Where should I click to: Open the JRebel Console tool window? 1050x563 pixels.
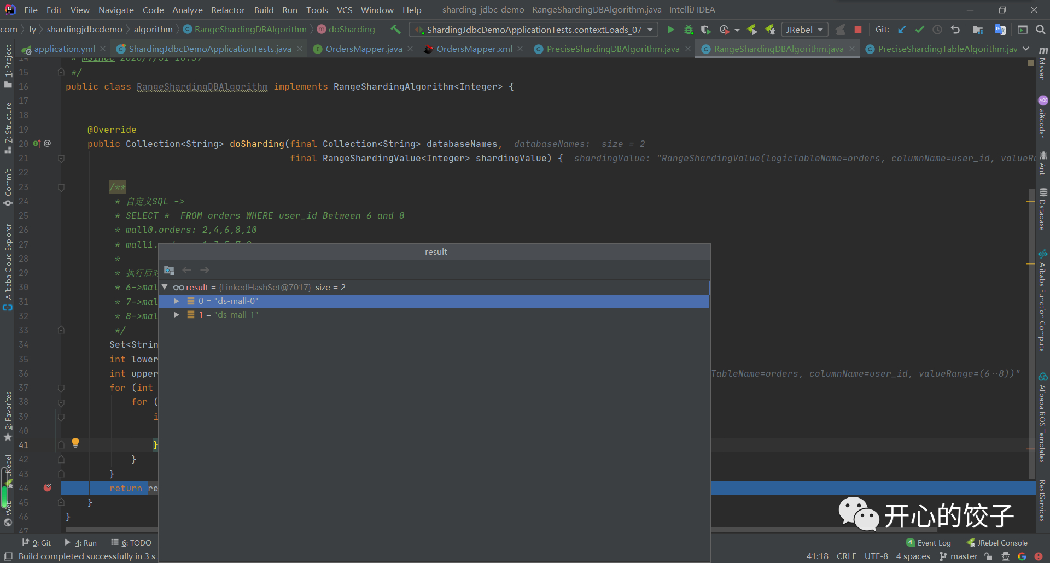(997, 543)
